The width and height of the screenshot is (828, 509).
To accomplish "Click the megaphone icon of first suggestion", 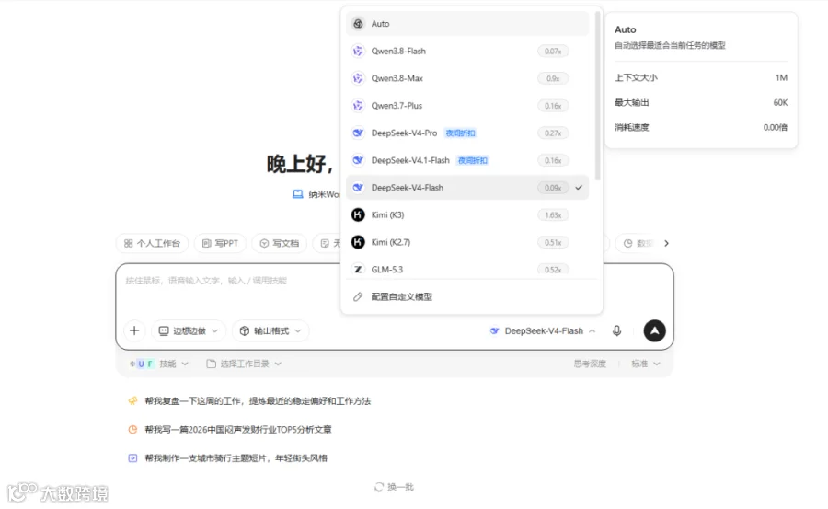I will coord(132,401).
